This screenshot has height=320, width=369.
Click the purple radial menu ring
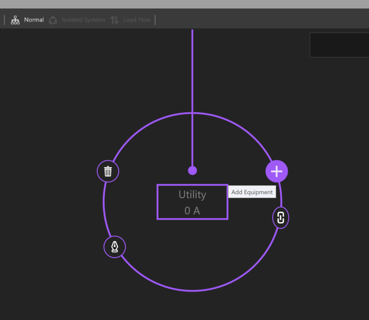pyautogui.click(x=192, y=290)
